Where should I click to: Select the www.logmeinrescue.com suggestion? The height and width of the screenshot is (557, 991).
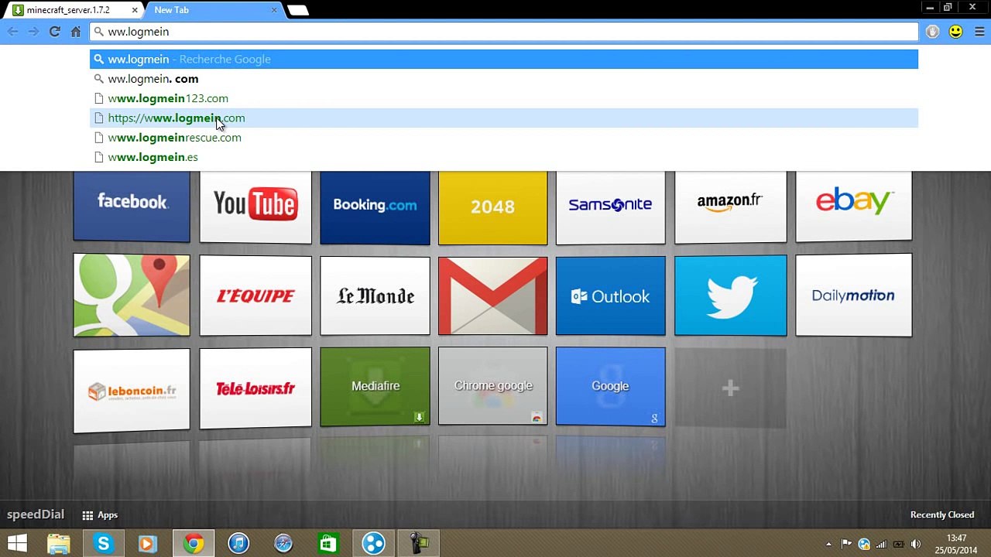click(x=504, y=137)
